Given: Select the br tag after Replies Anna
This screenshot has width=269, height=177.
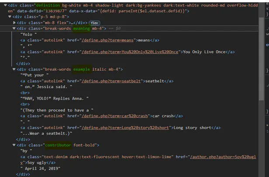Looking at the screenshot, I should [x=25, y=104].
